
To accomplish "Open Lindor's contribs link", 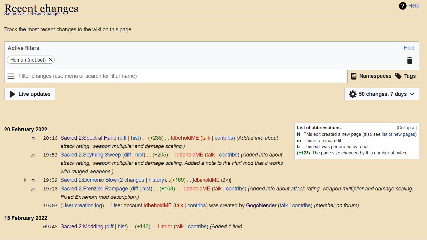I will tap(197, 226).
